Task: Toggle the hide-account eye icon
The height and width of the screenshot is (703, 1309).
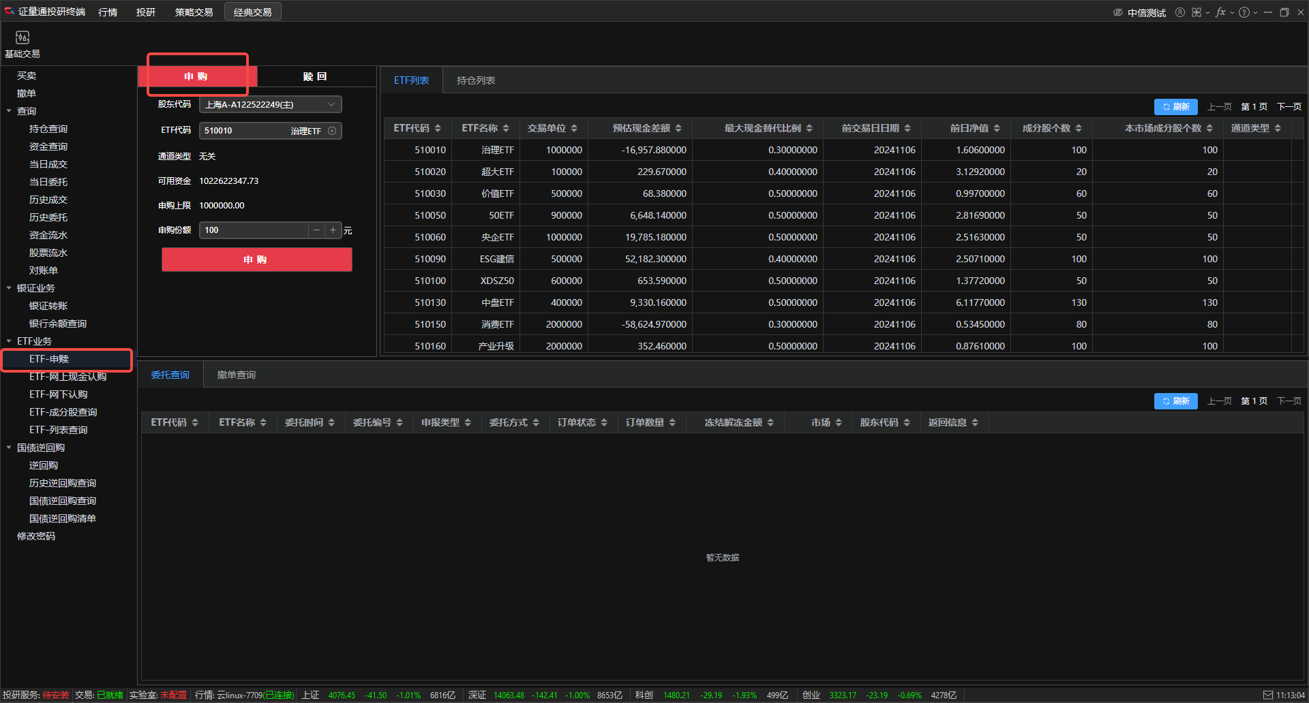Action: click(x=1118, y=12)
